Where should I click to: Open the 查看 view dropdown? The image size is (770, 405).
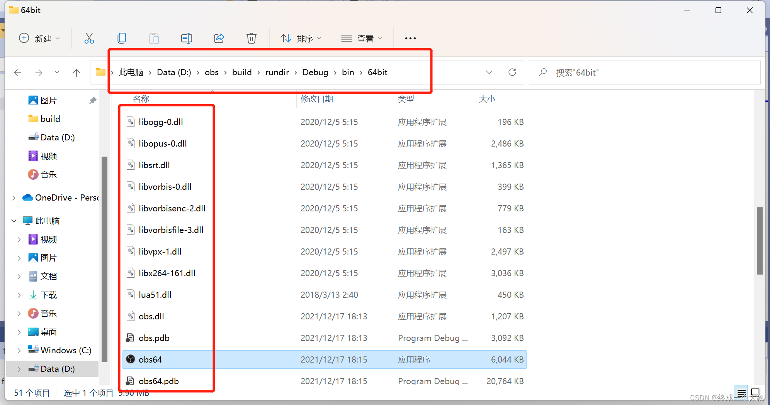pyautogui.click(x=362, y=38)
